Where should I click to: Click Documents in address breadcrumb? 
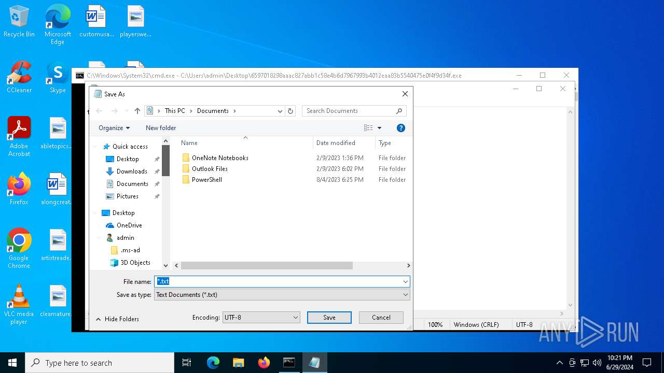pyautogui.click(x=213, y=111)
